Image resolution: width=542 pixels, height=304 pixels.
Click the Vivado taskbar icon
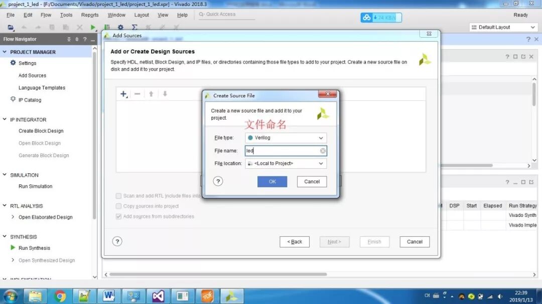(x=231, y=295)
